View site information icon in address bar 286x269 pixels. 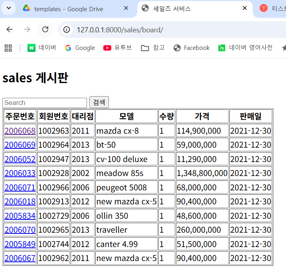[66, 30]
